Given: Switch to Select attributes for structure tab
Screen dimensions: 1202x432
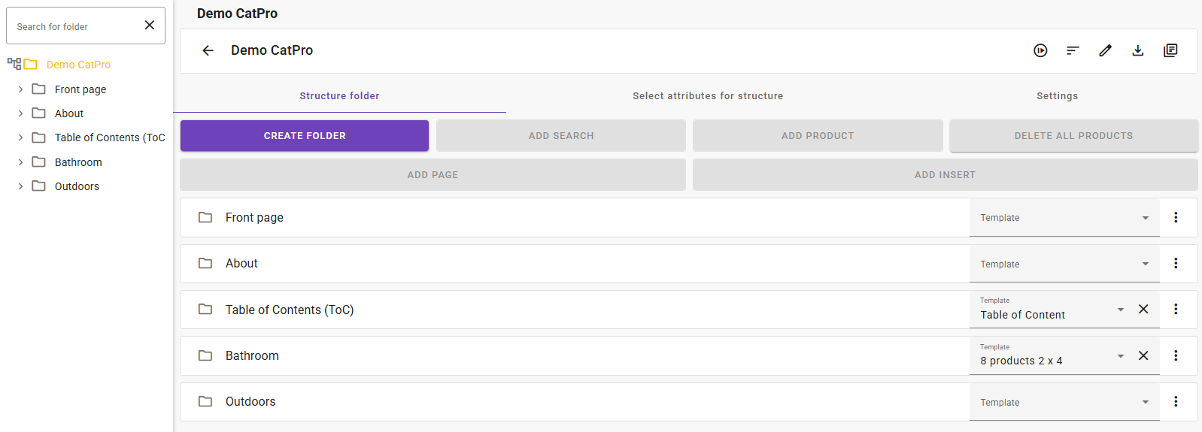Looking at the screenshot, I should pyautogui.click(x=707, y=96).
